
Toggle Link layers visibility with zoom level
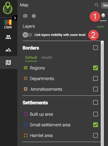tap(27, 35)
